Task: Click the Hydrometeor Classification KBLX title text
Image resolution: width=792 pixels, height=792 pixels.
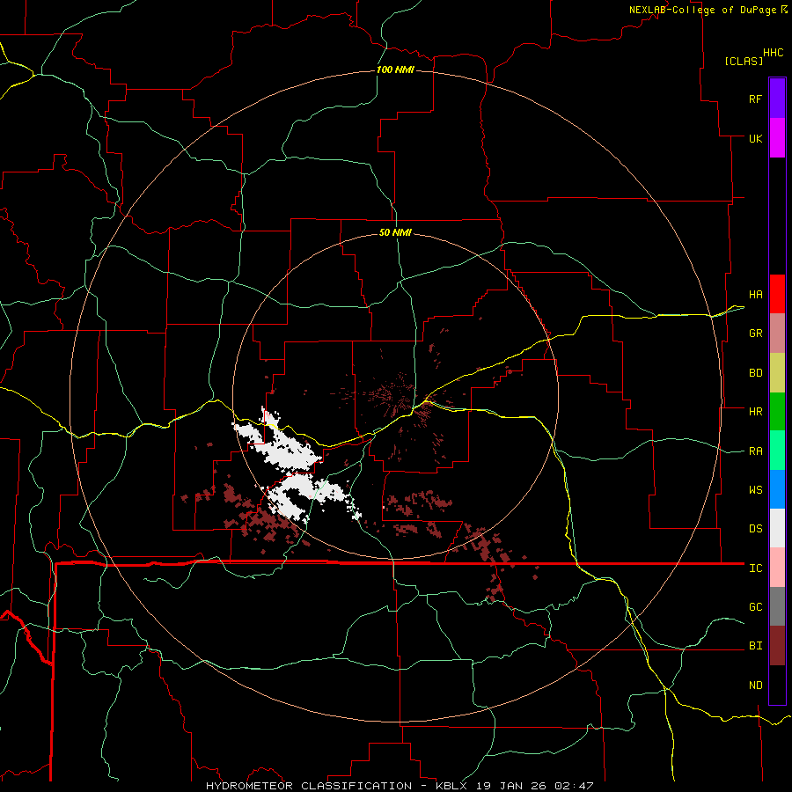Action: click(400, 786)
